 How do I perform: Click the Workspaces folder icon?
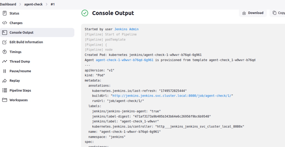pos(4,100)
